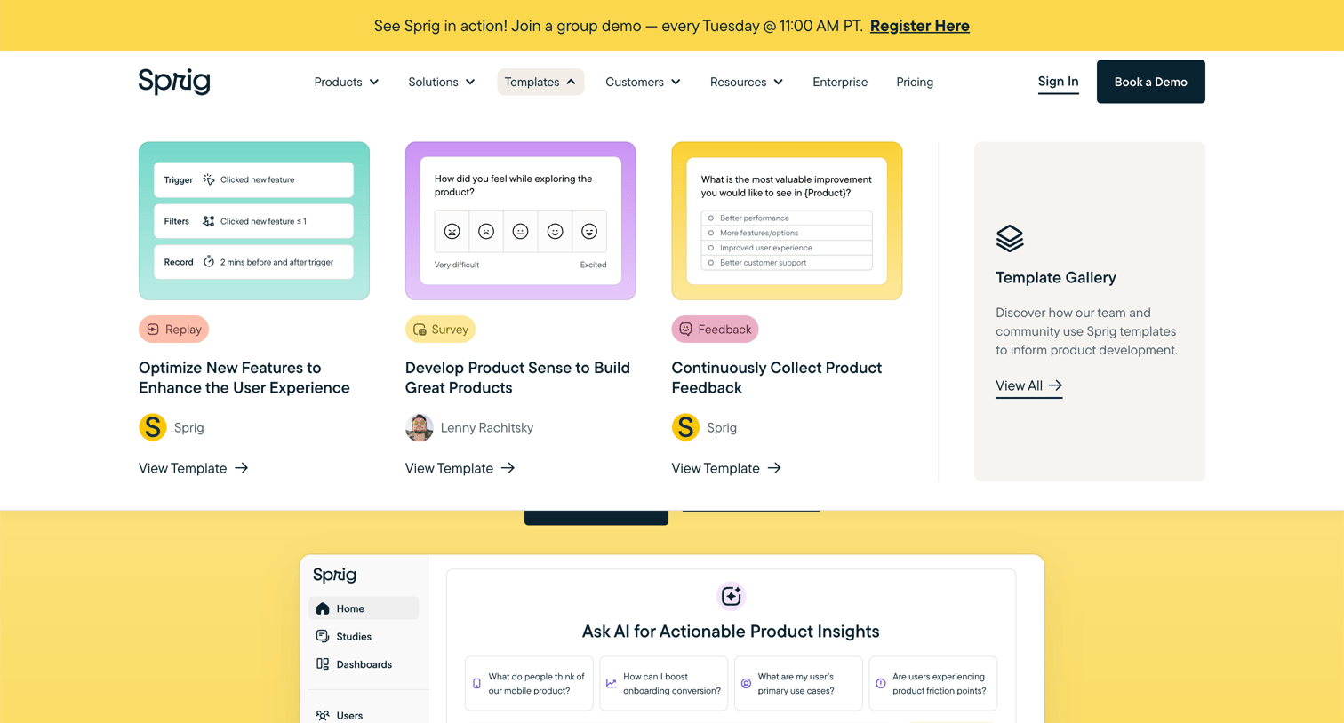Click Lenny Rachitsky's avatar photo
This screenshot has height=723, width=1344.
(420, 427)
